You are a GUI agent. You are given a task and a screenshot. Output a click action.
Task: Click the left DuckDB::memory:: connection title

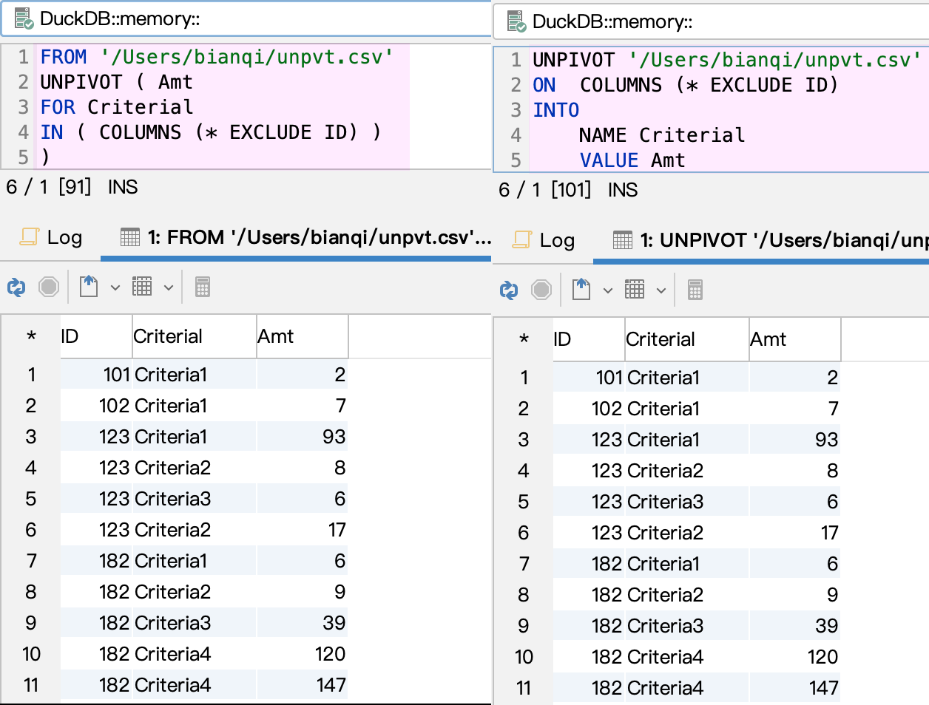[x=120, y=19]
